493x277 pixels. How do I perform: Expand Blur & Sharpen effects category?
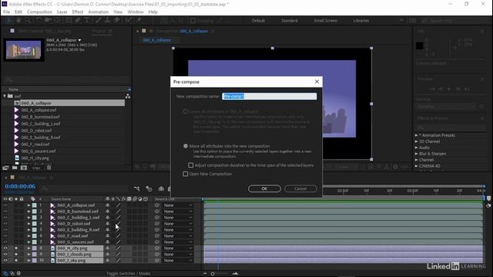416,154
